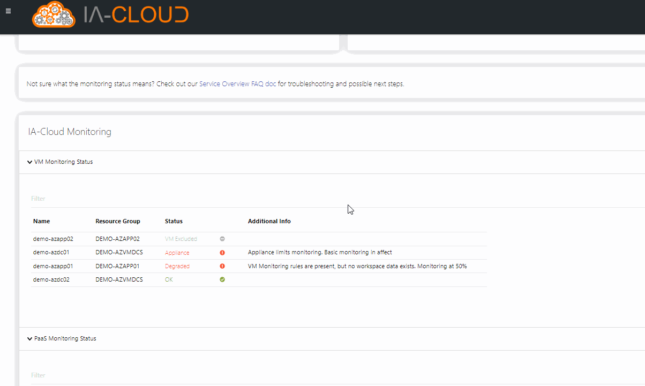Click the DEMO-AZAPP01 resource group cell

117,266
